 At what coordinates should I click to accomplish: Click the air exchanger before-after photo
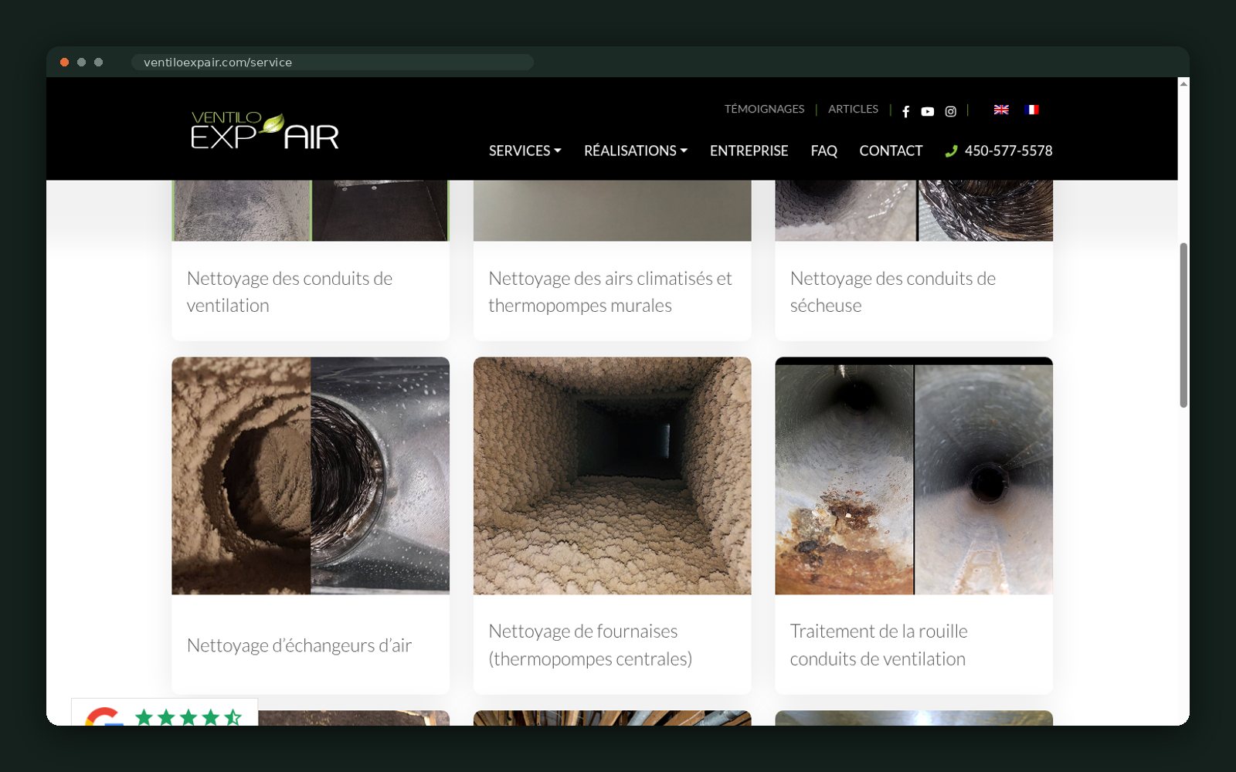point(311,476)
